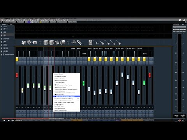
Task: Click the cymbal track picture
Action: pos(63,42)
